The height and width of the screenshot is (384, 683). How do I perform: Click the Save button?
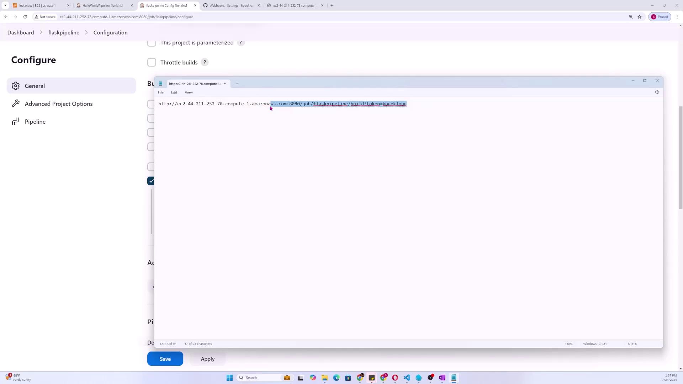[165, 359]
